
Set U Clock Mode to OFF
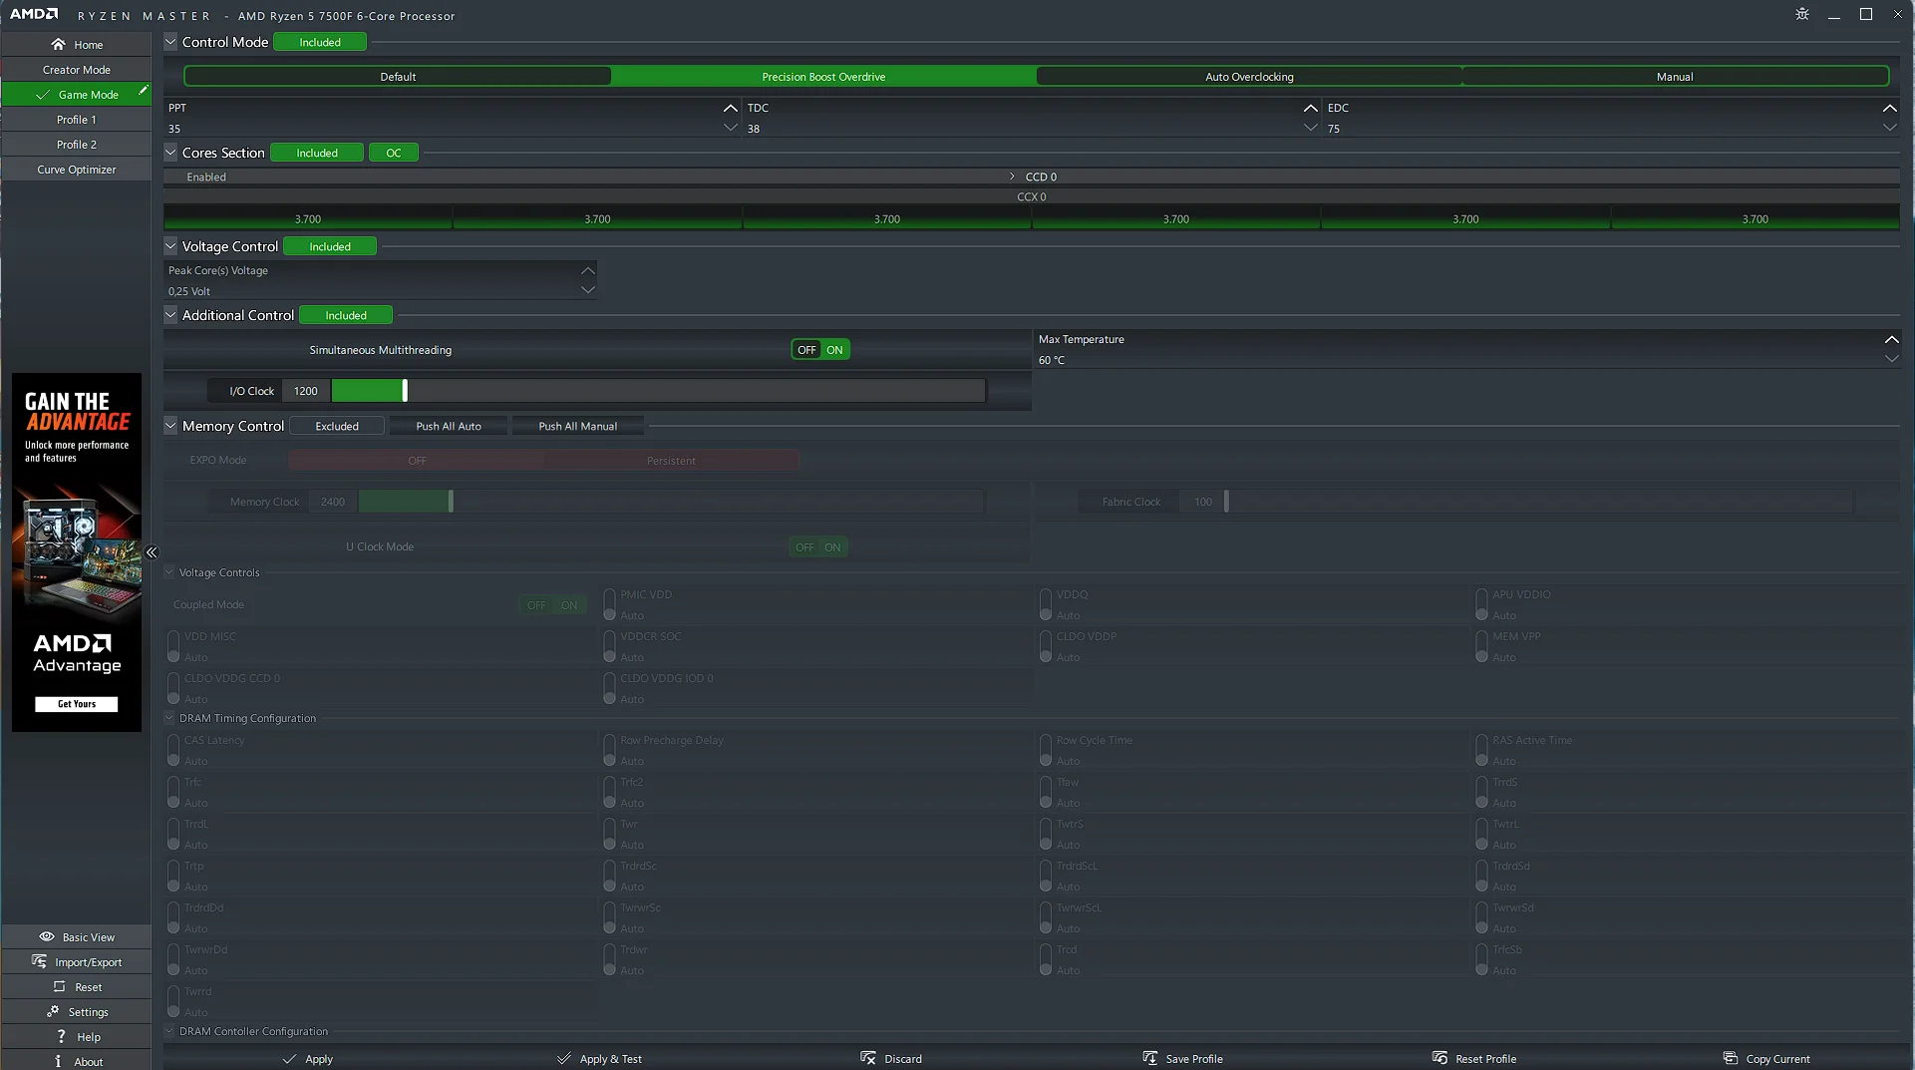pos(804,547)
